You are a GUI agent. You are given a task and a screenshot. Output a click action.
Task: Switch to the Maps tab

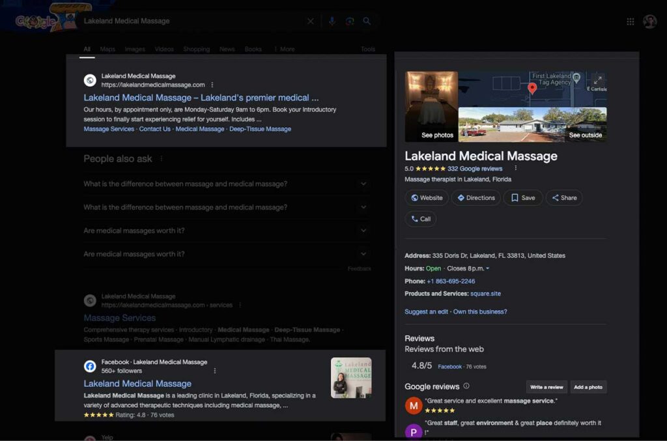(x=107, y=49)
